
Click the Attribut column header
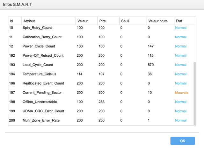pos(49,21)
